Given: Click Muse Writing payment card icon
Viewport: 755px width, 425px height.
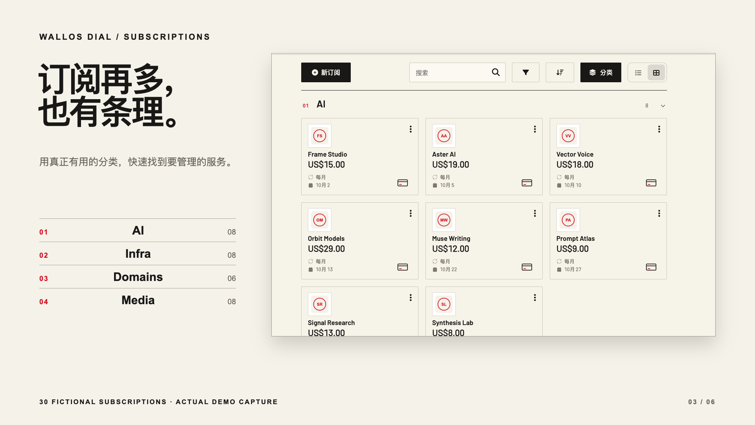Looking at the screenshot, I should tap(527, 267).
